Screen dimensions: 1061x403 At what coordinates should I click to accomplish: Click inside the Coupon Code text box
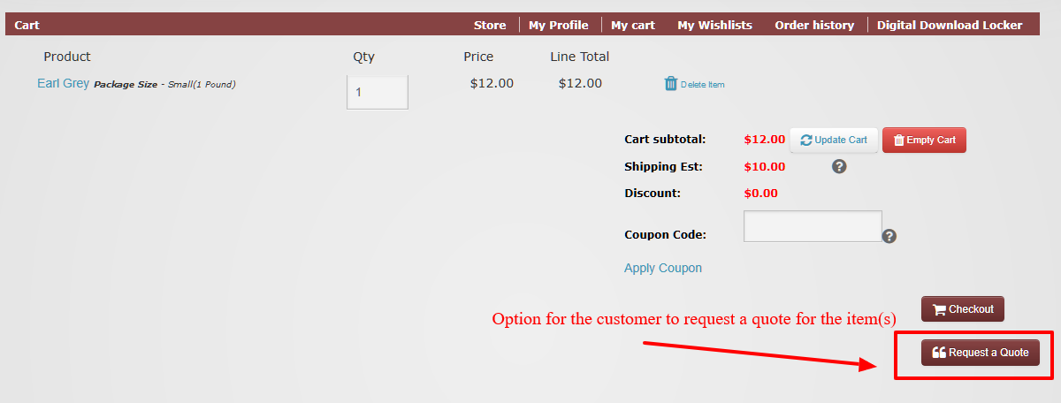(x=813, y=226)
